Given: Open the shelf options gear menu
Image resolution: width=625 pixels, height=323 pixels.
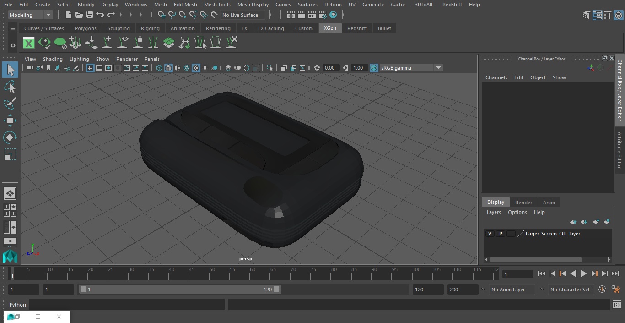Looking at the screenshot, I should pyautogui.click(x=13, y=45).
